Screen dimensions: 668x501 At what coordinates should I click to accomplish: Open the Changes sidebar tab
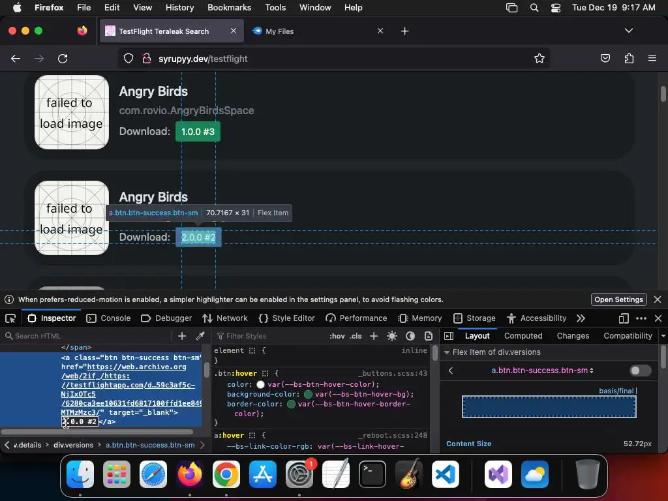pos(573,336)
